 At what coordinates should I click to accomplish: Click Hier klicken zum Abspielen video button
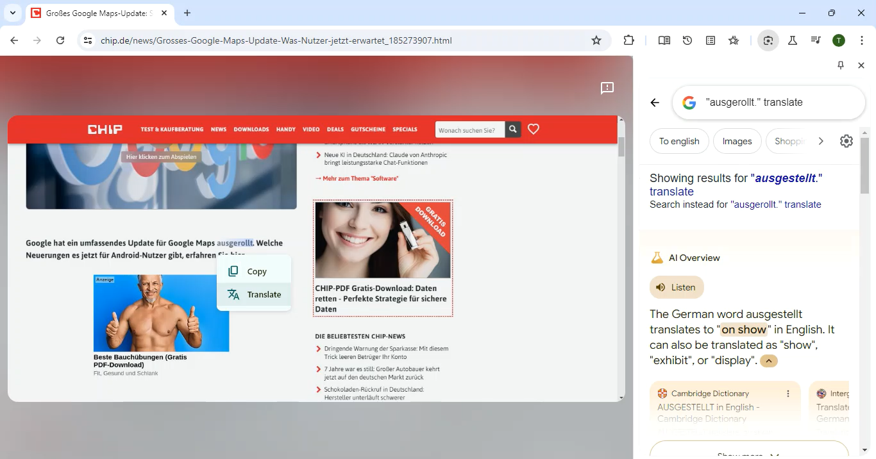pyautogui.click(x=162, y=156)
